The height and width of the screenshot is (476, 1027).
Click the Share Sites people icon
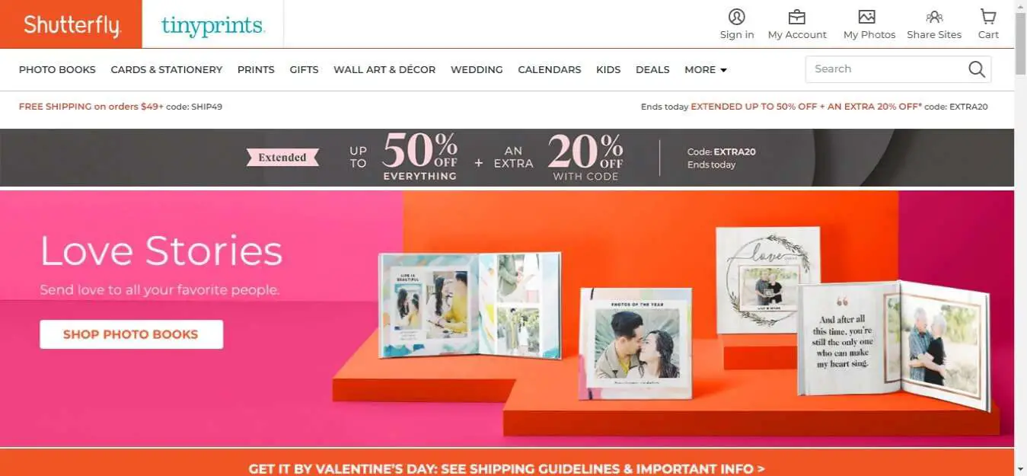coord(934,17)
